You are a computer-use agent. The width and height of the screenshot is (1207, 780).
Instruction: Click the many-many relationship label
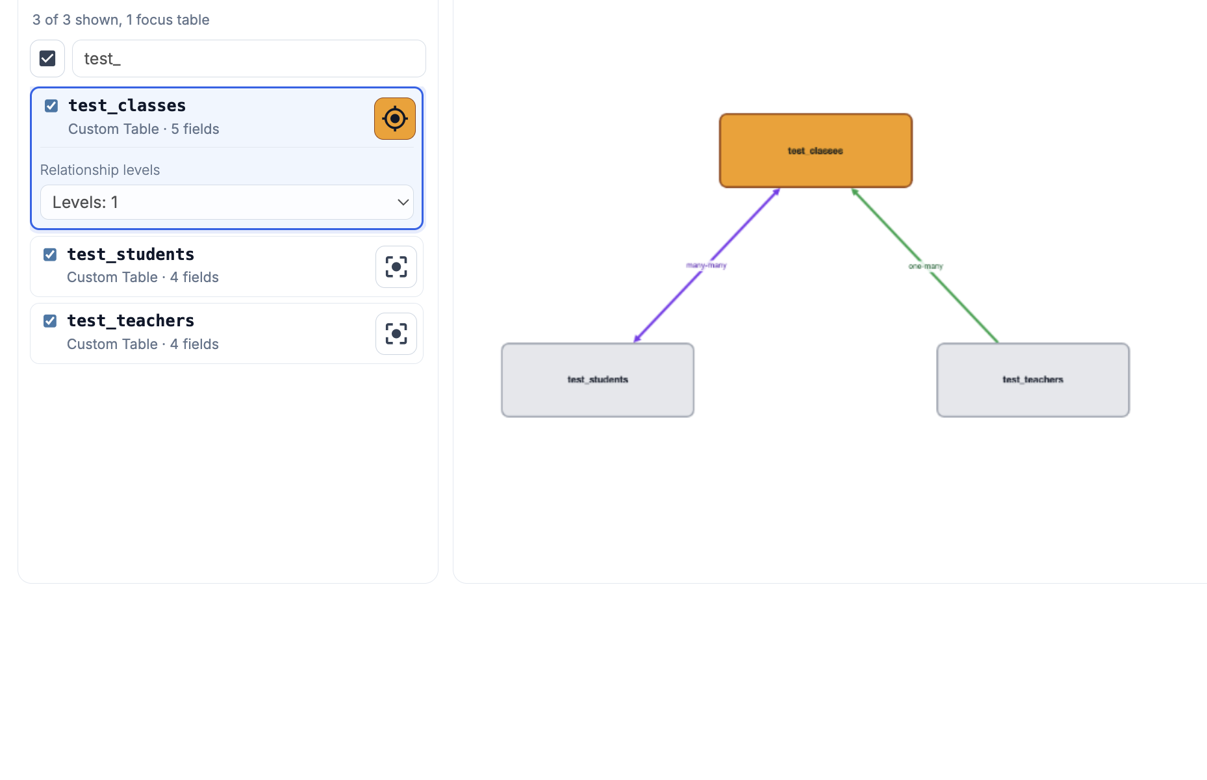[706, 265]
